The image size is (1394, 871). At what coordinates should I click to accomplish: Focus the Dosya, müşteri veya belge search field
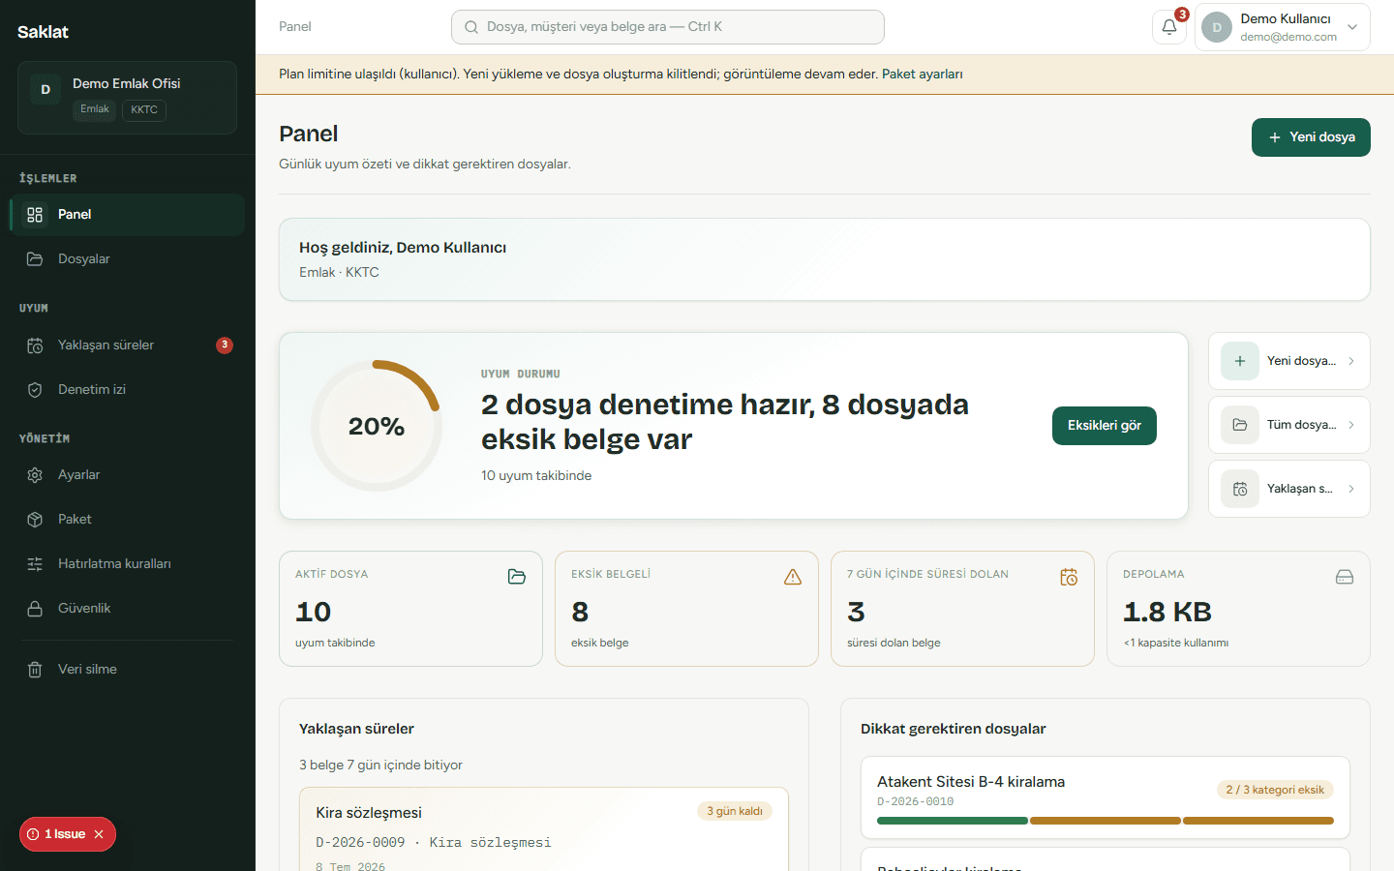[668, 27]
